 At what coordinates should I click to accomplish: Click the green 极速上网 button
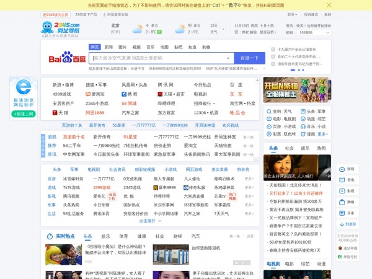pyautogui.click(x=24, y=114)
